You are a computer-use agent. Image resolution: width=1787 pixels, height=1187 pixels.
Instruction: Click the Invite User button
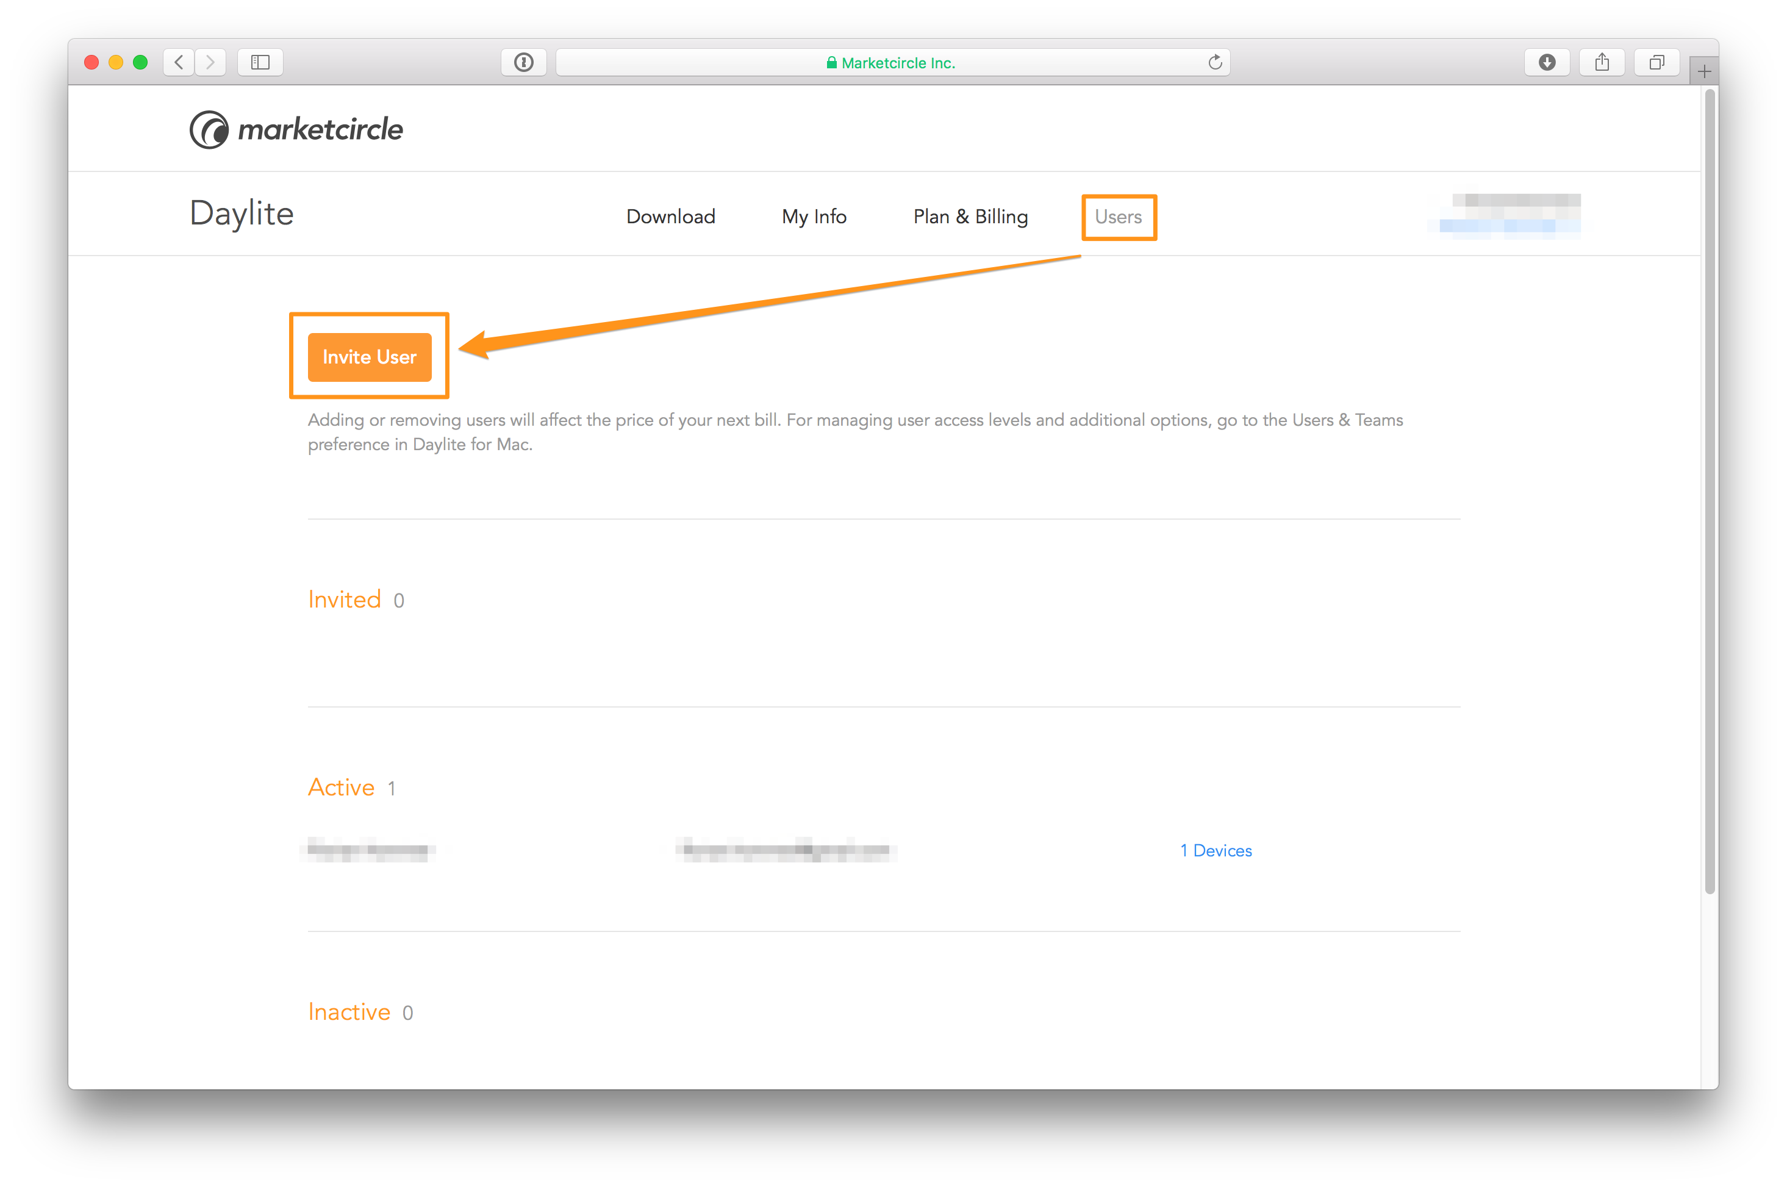point(370,357)
